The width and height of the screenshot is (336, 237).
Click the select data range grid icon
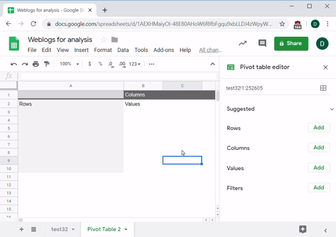323,88
